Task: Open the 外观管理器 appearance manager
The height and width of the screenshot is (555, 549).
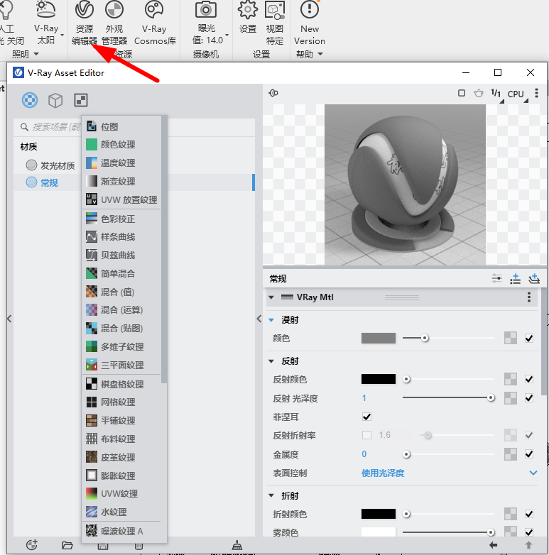Action: [x=114, y=23]
